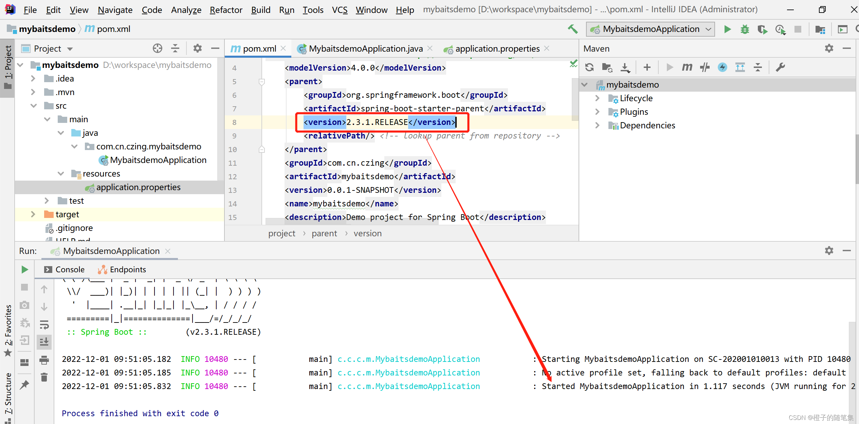The image size is (859, 424).
Task: Close the pom.xml editor tab
Action: [x=284, y=49]
